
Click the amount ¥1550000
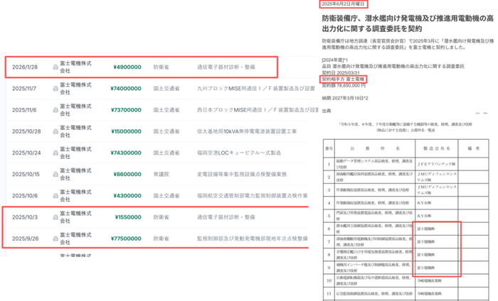128,217
